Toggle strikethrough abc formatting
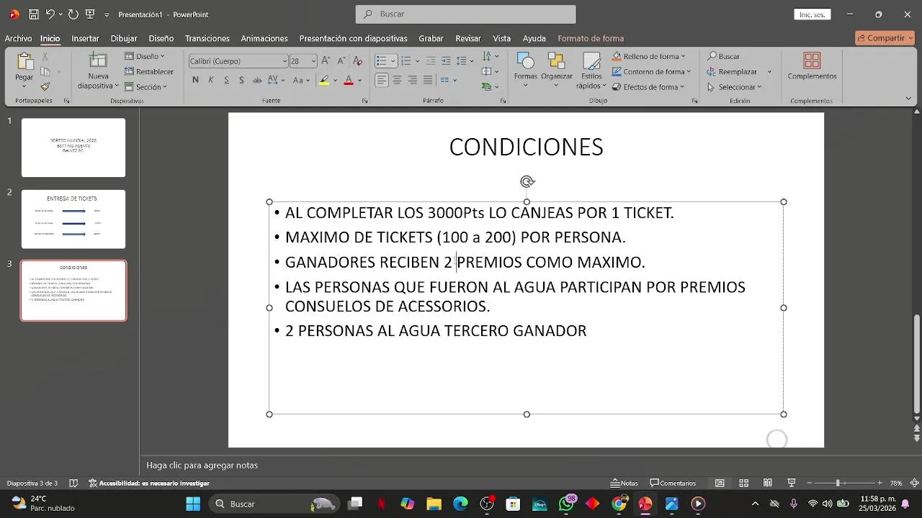The height and width of the screenshot is (518, 922). 257,80
